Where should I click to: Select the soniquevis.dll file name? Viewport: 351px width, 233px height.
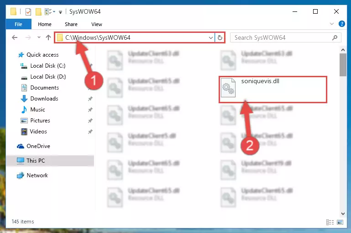[260, 81]
